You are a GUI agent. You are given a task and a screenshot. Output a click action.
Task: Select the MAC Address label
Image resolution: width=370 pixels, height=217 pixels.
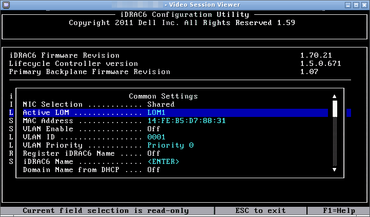[48, 121]
